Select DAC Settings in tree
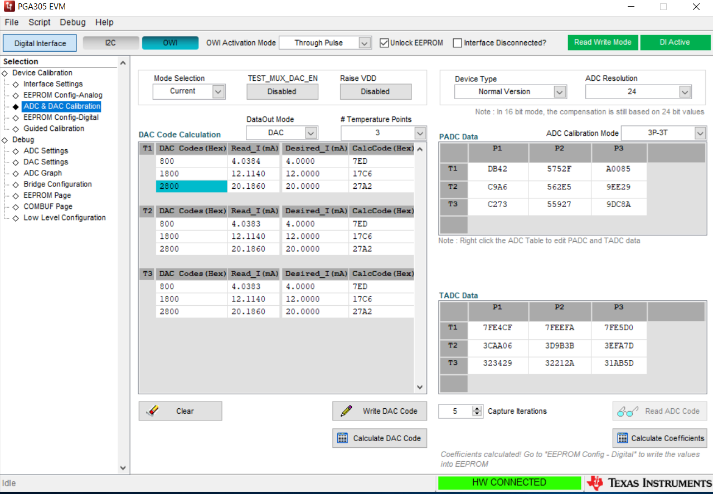 tap(46, 162)
